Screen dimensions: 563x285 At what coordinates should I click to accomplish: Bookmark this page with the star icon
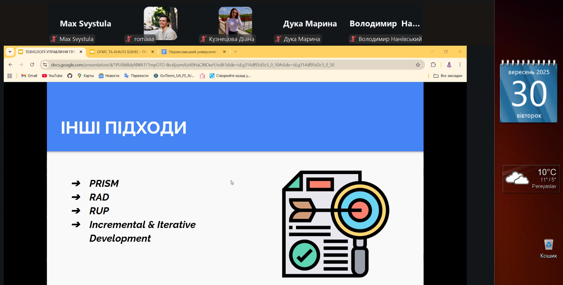coord(418,65)
